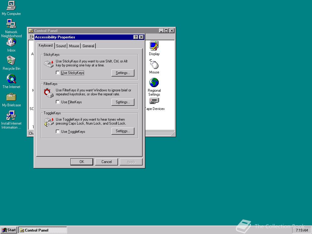Click the StickyKeys description text

91,63
